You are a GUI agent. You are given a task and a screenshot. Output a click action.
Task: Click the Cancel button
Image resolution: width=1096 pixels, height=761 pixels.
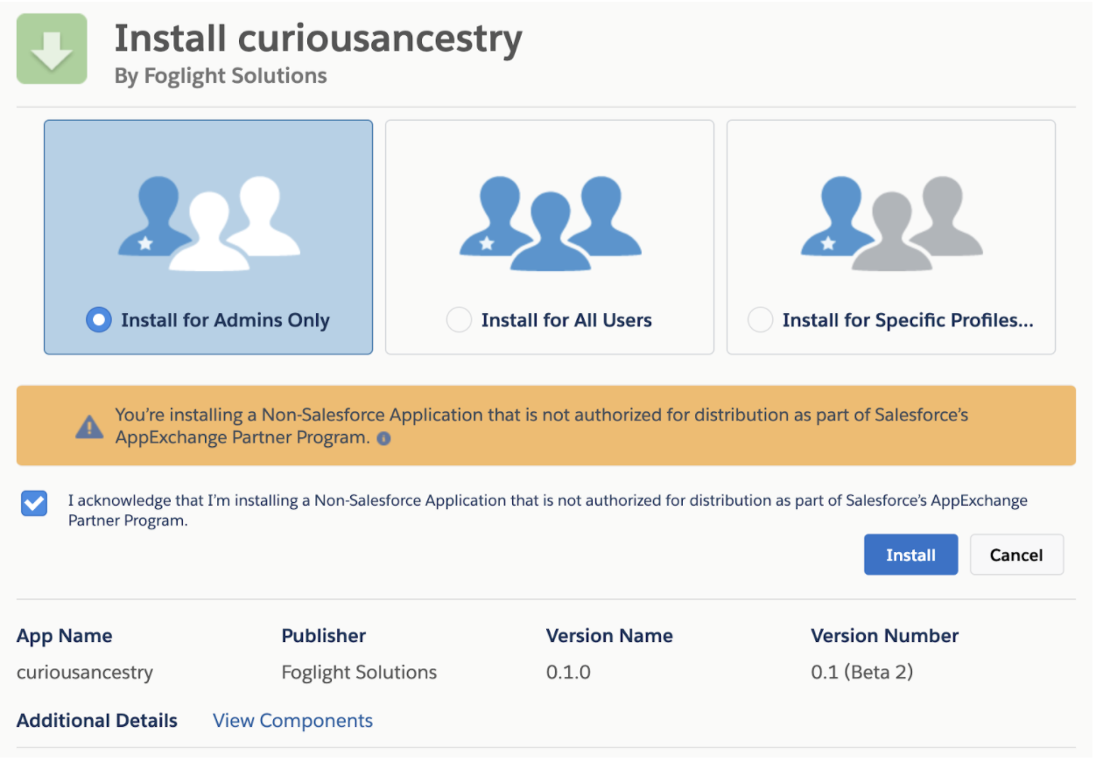coord(1016,555)
